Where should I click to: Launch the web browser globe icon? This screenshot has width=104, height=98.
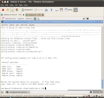click(x=35, y=19)
